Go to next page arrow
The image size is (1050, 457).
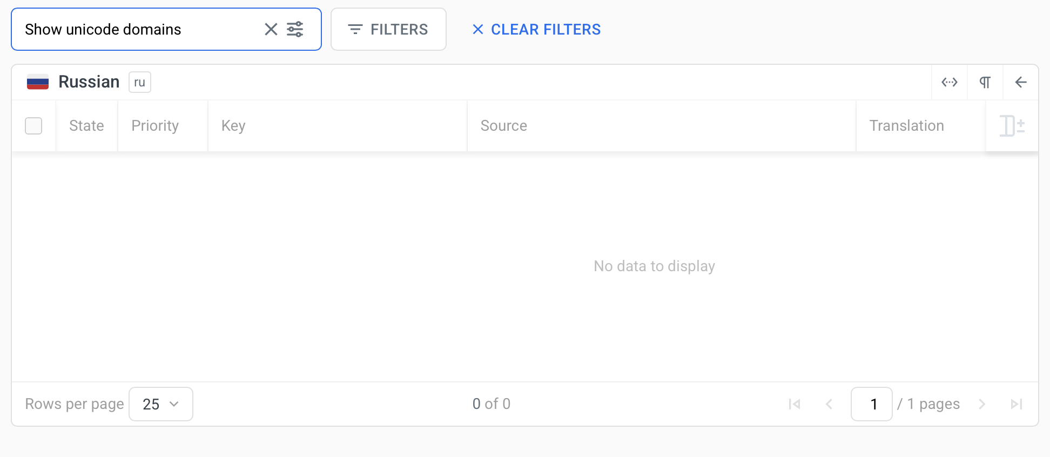click(982, 404)
